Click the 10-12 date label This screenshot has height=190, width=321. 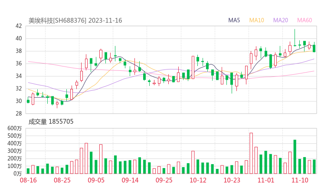coord(198,180)
